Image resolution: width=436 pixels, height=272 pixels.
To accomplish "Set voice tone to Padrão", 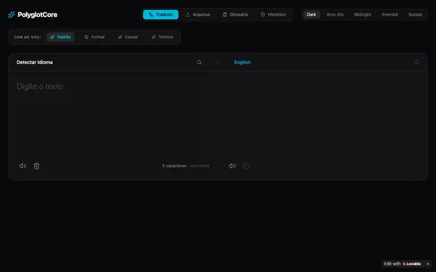I will point(61,37).
